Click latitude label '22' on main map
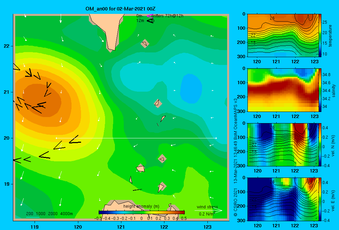 [x=7, y=46]
